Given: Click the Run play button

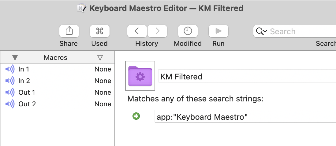Looking at the screenshot, I should [x=218, y=31].
